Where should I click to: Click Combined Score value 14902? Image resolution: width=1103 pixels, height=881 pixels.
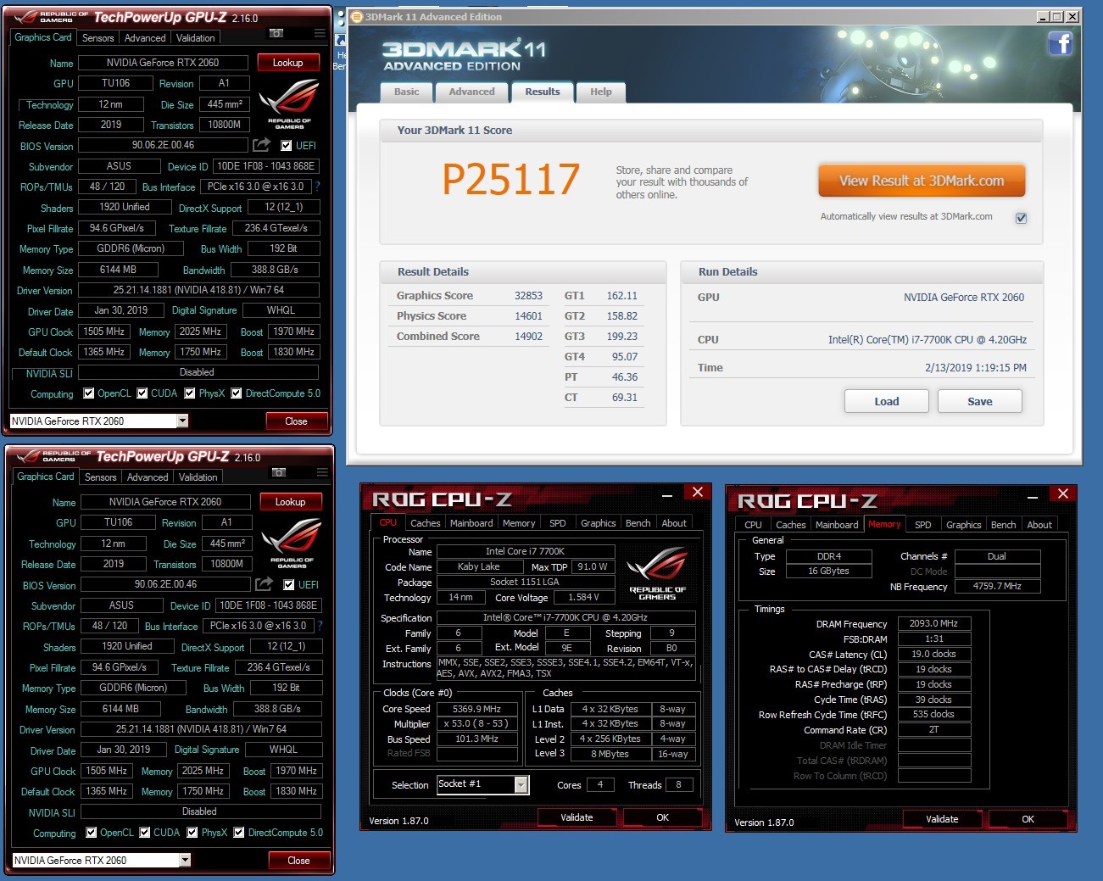[528, 337]
